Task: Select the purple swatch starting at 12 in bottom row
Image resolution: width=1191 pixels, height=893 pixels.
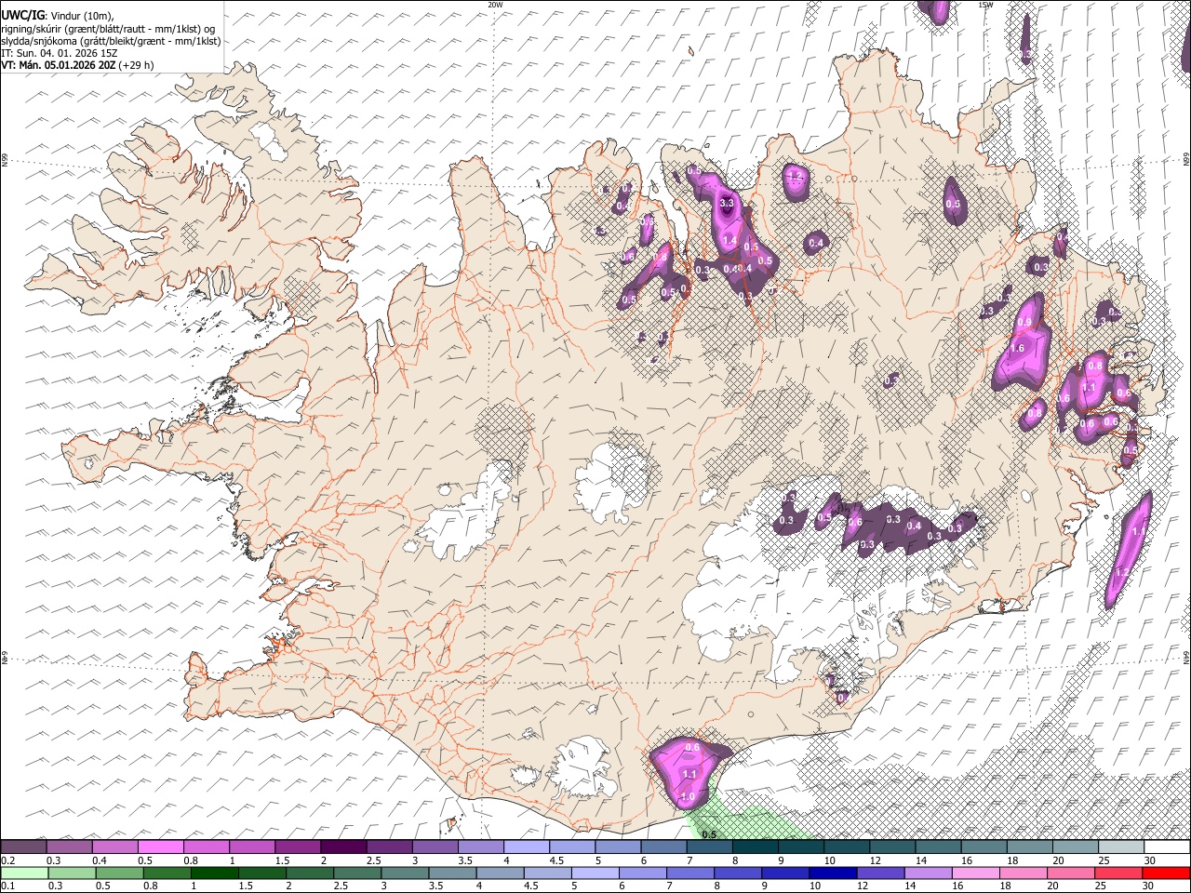Action: [880, 873]
